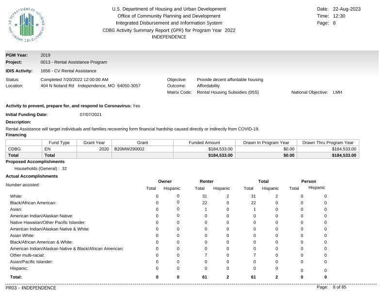Select the National Objective LMH value
The image size is (384, 297).
click(337, 92)
